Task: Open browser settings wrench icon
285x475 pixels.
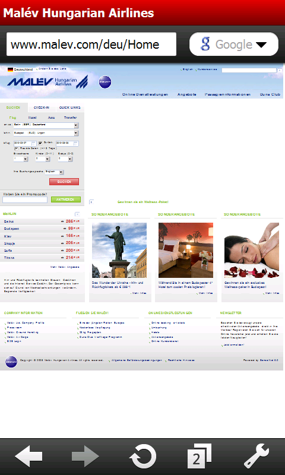Action: [256, 456]
